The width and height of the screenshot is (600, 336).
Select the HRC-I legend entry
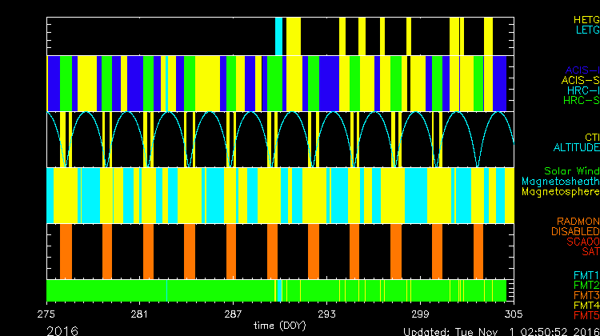point(583,90)
